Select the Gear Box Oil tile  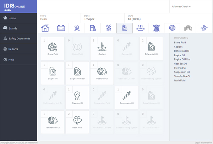click(x=102, y=73)
